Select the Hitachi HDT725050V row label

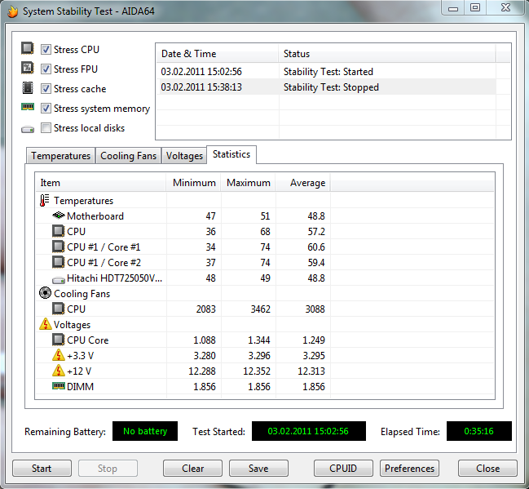tap(115, 278)
